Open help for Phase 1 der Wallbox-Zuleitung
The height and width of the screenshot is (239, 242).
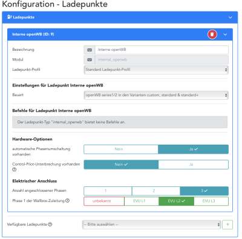coord(68,201)
